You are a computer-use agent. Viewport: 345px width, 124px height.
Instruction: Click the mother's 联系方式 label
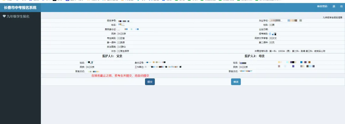(234, 71)
